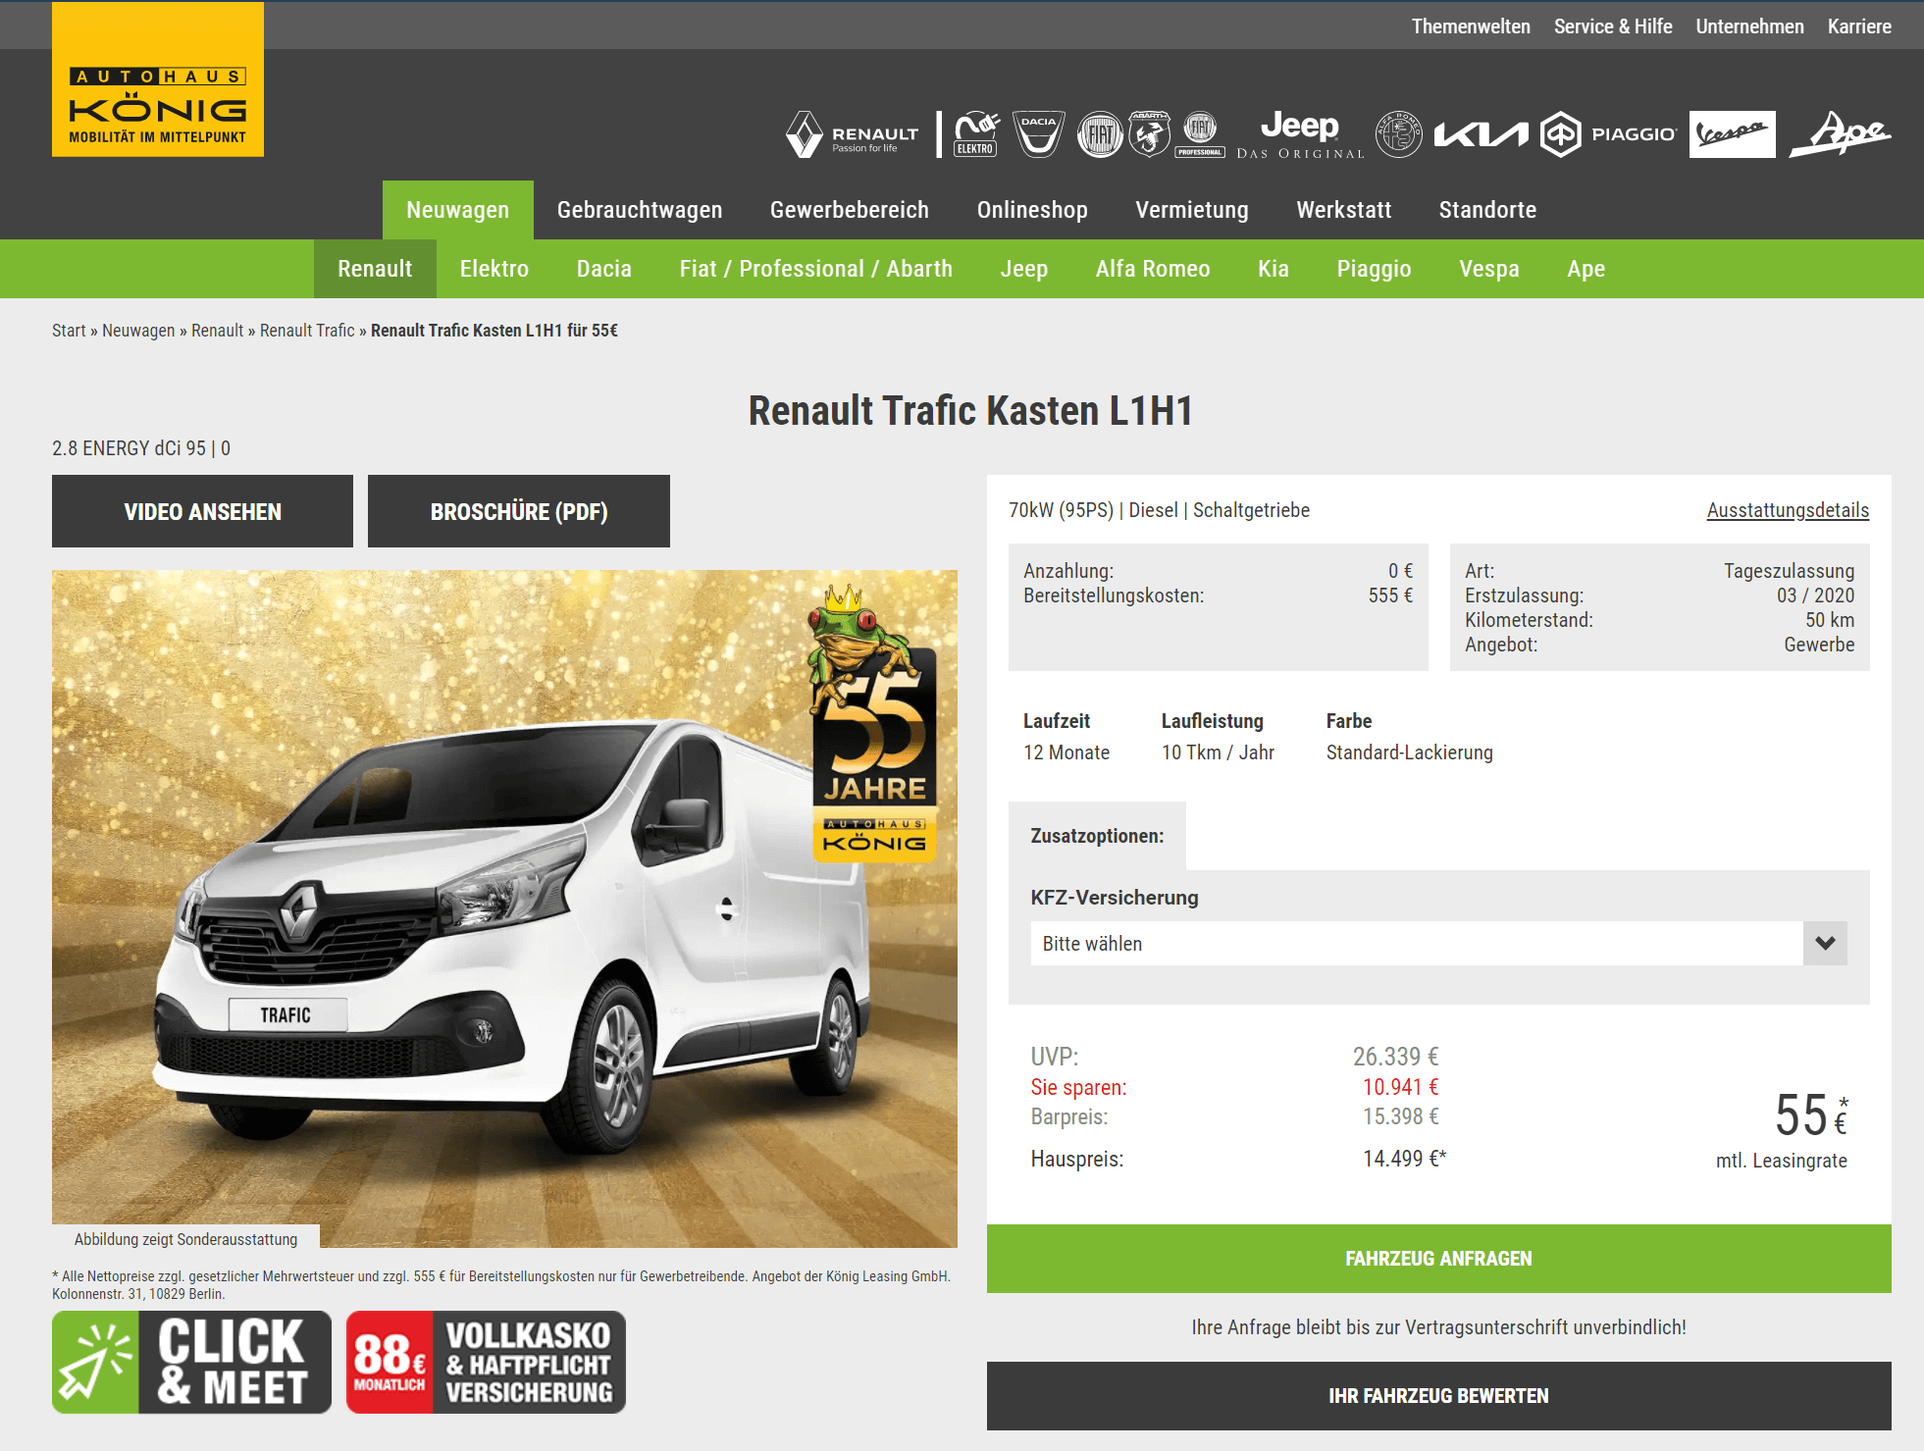Viewport: 1924px width, 1451px height.
Task: Select the Vermietung menu item
Action: click(1192, 210)
